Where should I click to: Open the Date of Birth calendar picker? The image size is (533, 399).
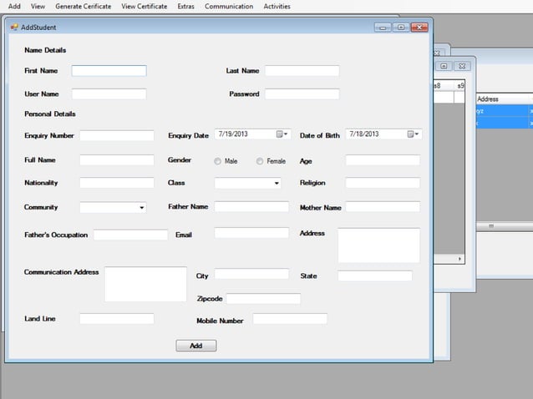(413, 134)
